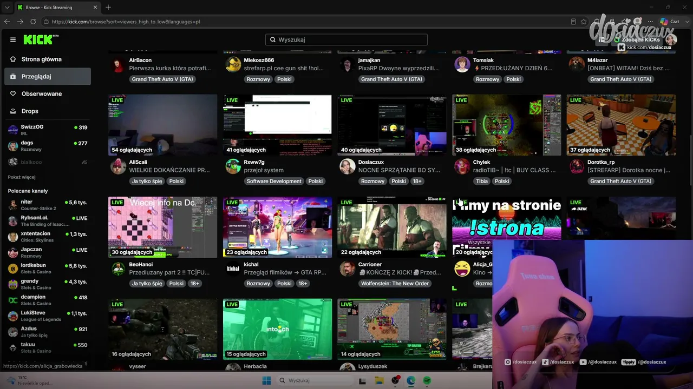
Task: Click the browser address bar URL
Action: (x=126, y=22)
